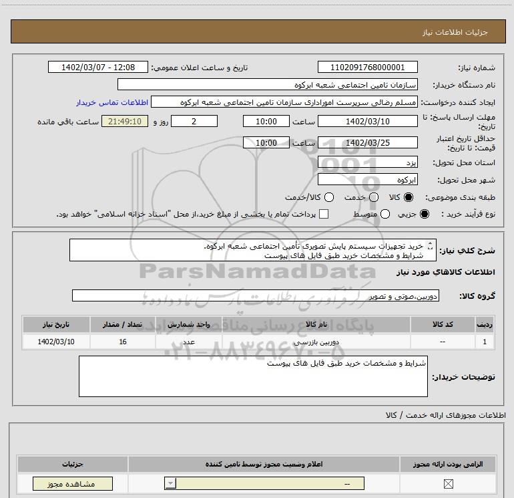514x498 pixels.
Task: Click the dropdown arrow of license status
Action: pos(170,483)
